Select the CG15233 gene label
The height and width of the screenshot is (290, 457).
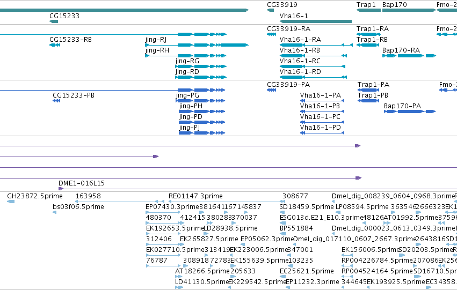[x=64, y=16]
